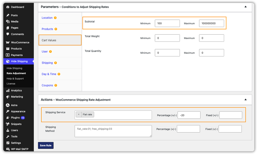
Task: Open the Hide Shipping submenu link
Action: 14,68
